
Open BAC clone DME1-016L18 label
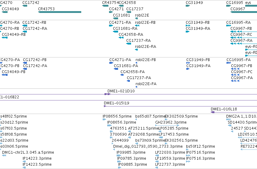[x=224, y=109]
